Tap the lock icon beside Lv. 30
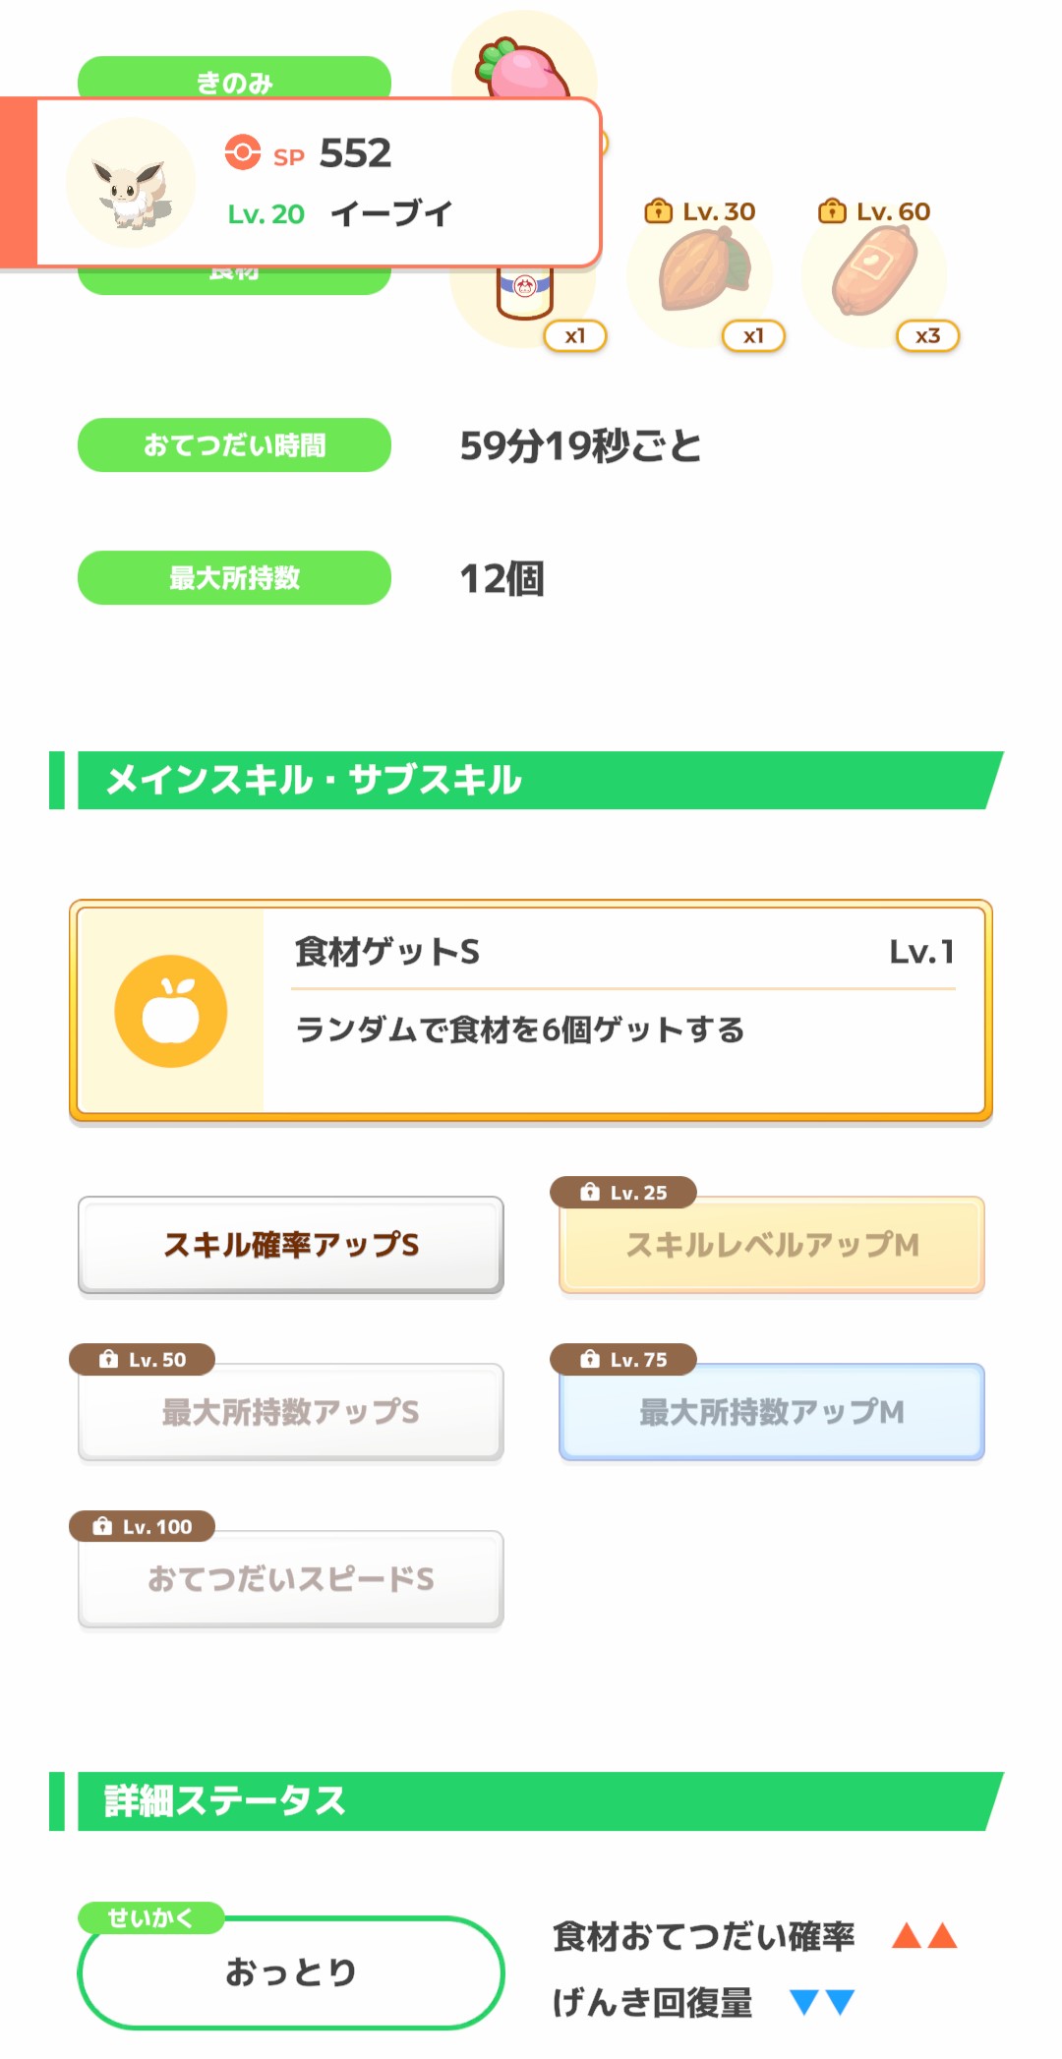 (658, 211)
